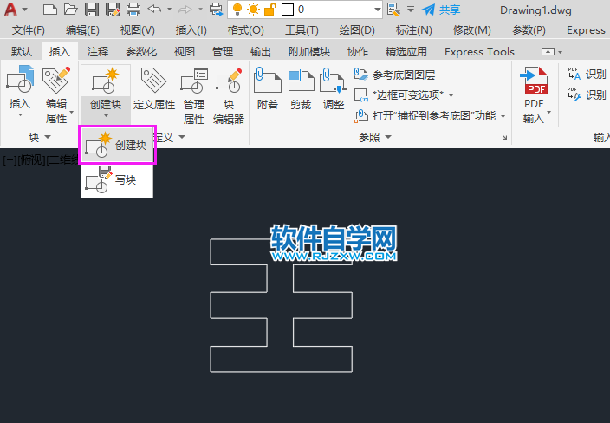Open the 编辑(E) menu
The height and width of the screenshot is (423, 610).
coord(82,30)
